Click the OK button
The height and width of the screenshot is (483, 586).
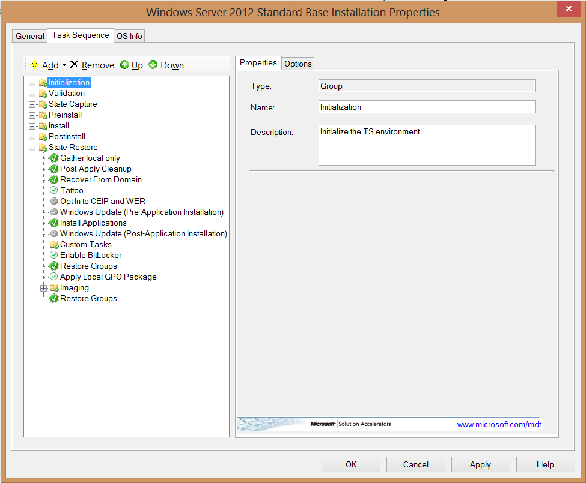click(351, 464)
